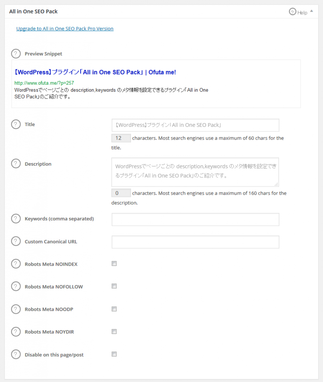
Task: Click help icon beside Robots Meta NOFOLLOW
Action: coord(16,286)
